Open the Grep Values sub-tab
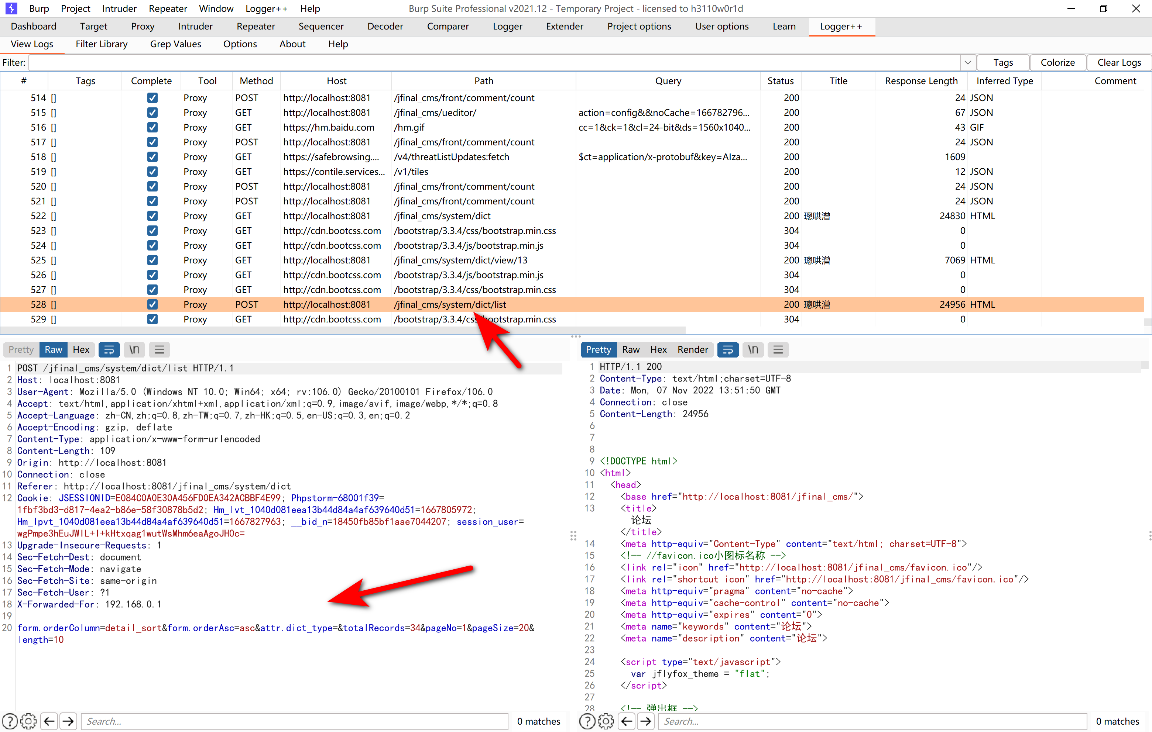This screenshot has height=732, width=1152. tap(175, 44)
